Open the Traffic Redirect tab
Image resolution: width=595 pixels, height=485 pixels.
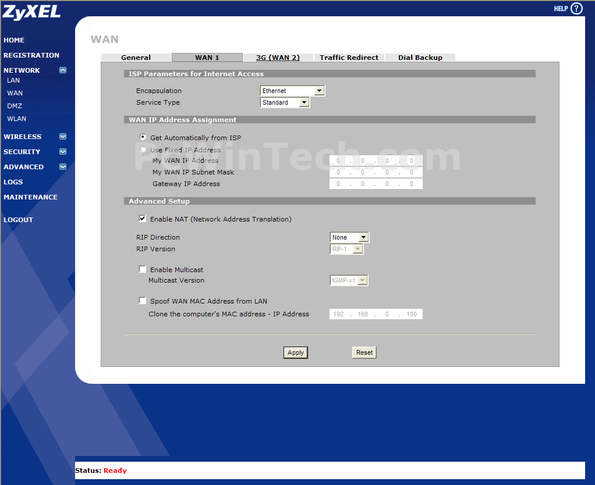coord(349,57)
